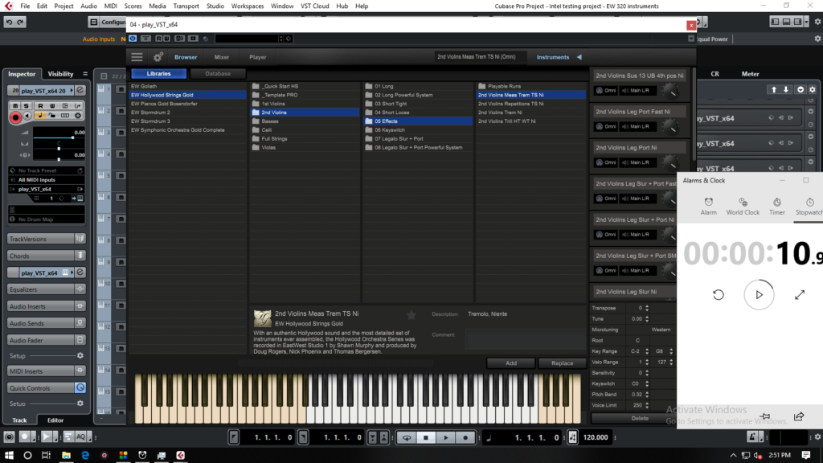Click the Replace button

[x=562, y=363]
